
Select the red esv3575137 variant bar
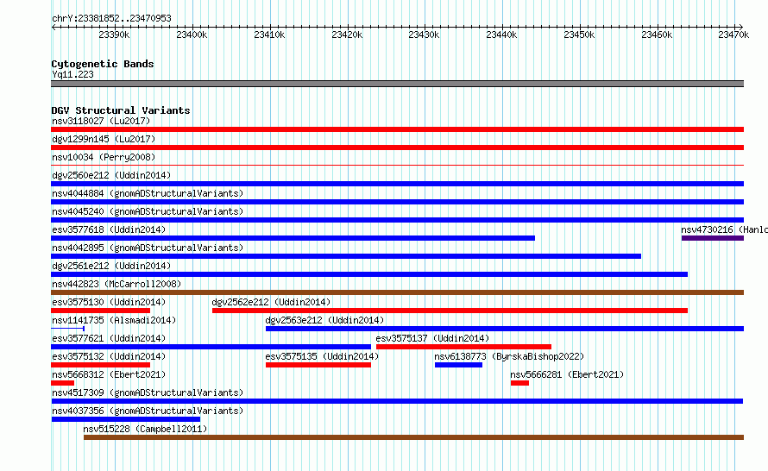(x=463, y=347)
